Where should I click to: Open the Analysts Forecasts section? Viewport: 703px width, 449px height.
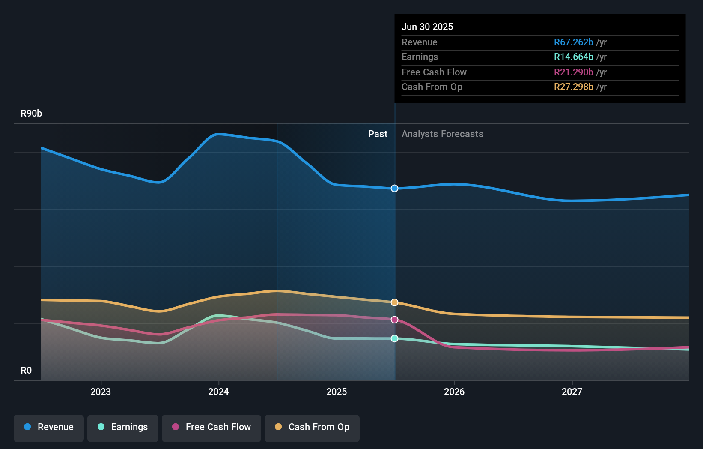(442, 134)
